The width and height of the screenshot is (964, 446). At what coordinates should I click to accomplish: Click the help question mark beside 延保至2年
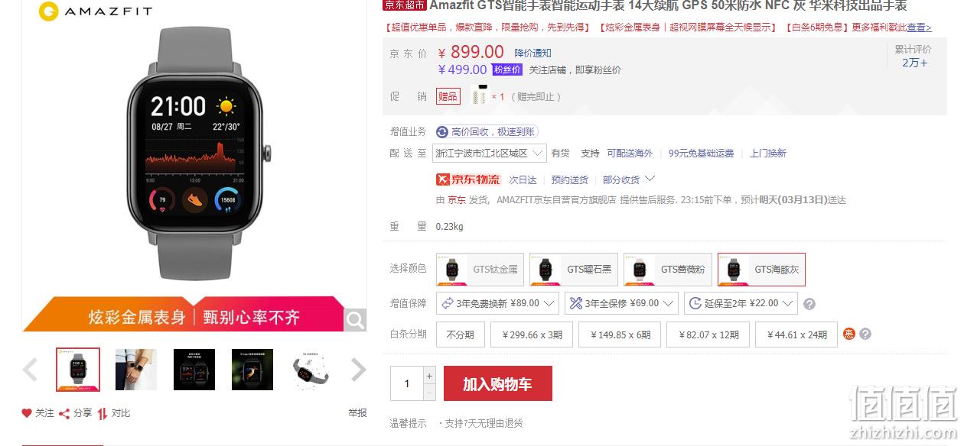point(809,304)
